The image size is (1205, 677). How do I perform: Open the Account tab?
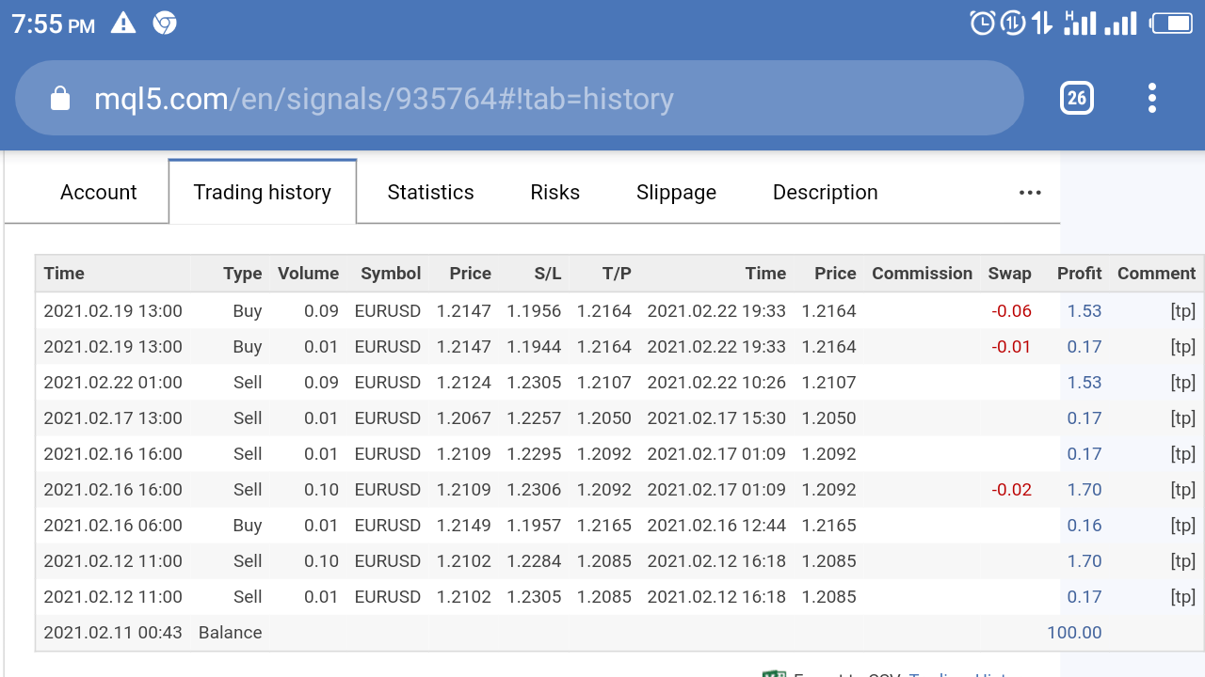click(99, 192)
